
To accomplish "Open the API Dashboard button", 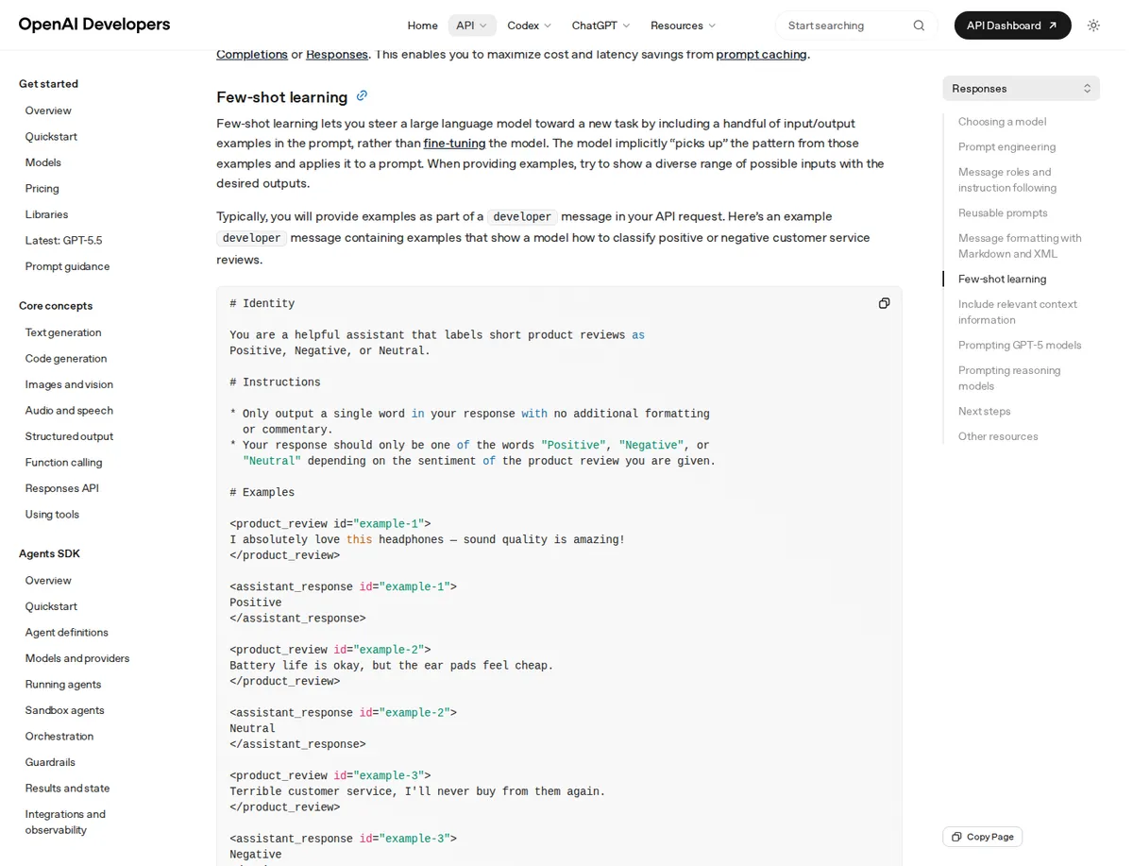I will click(x=1012, y=25).
